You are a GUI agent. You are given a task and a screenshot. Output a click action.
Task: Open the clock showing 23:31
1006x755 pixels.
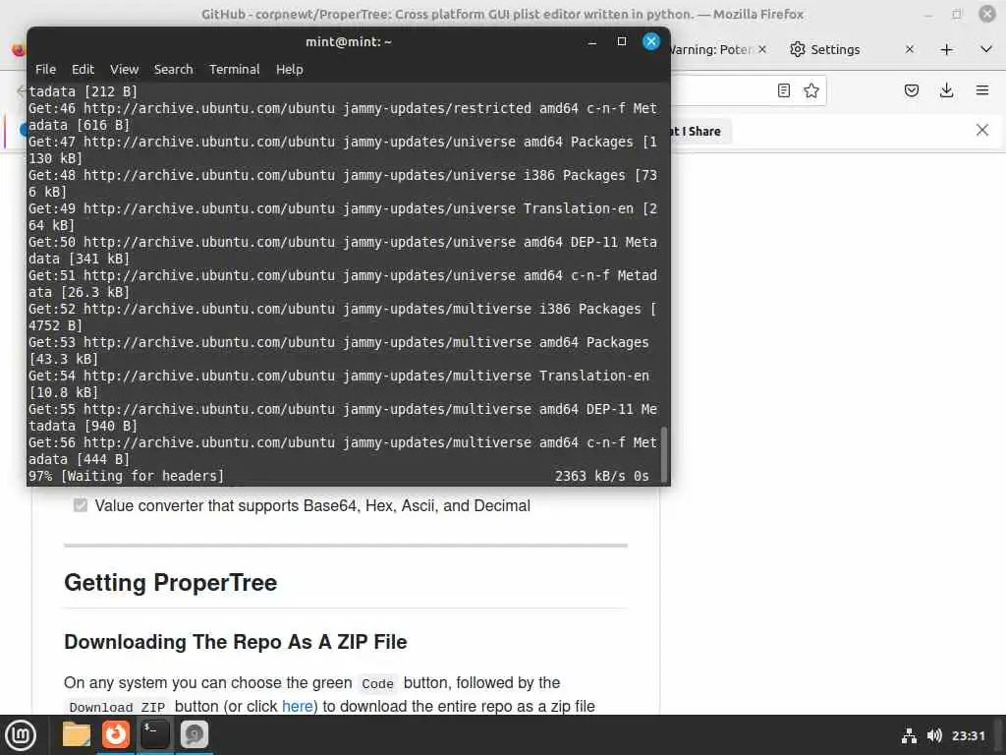coord(968,735)
